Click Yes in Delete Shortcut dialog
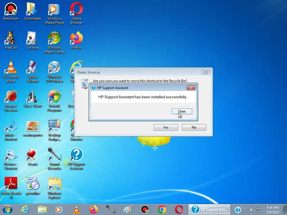This screenshot has width=287, height=215. click(x=166, y=127)
